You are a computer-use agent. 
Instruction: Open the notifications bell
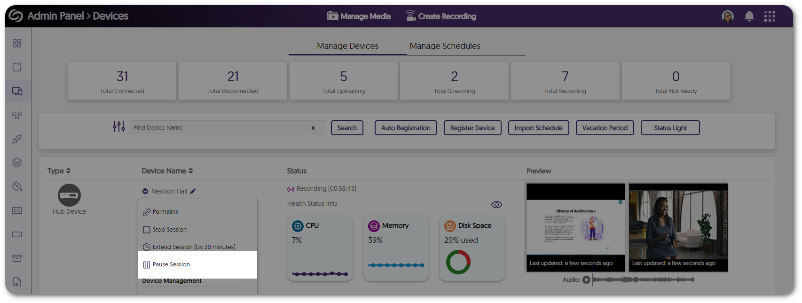point(749,16)
